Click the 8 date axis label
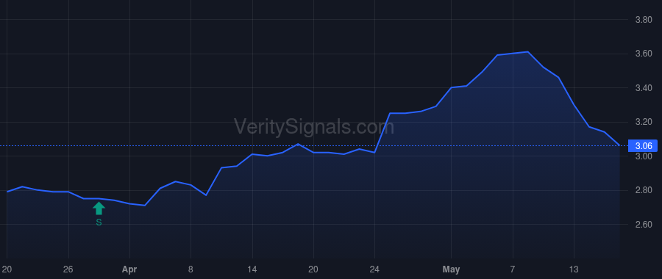This screenshot has height=279, width=662. pyautogui.click(x=191, y=269)
